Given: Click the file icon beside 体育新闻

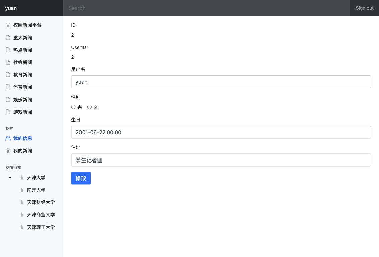Looking at the screenshot, I should (x=8, y=87).
